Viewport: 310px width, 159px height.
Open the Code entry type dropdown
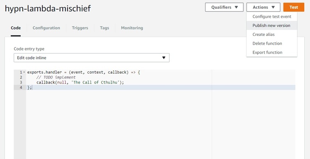pyautogui.click(x=91, y=58)
